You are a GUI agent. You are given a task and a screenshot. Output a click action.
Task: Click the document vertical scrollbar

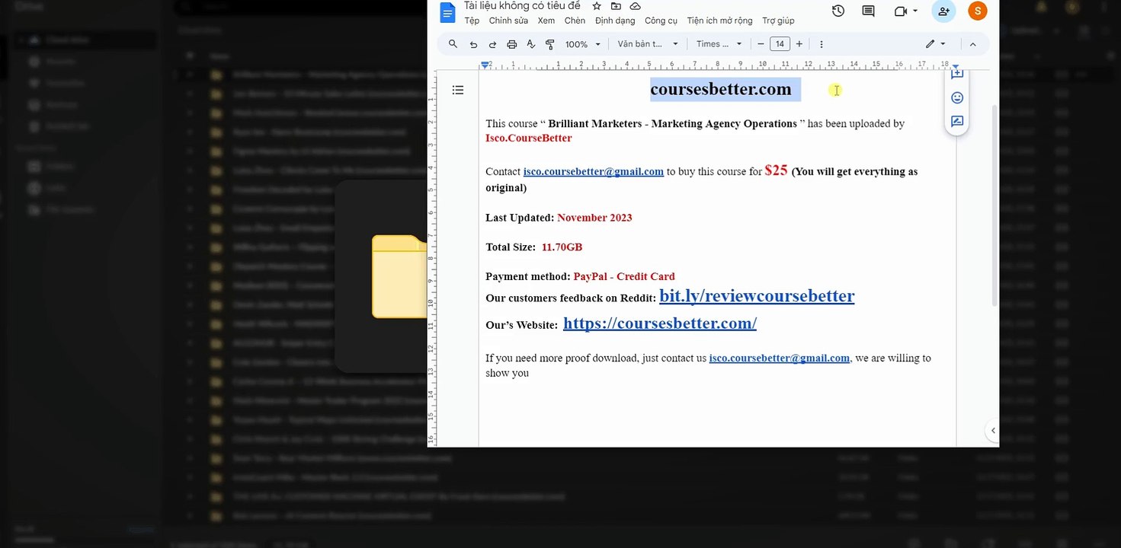(994, 205)
